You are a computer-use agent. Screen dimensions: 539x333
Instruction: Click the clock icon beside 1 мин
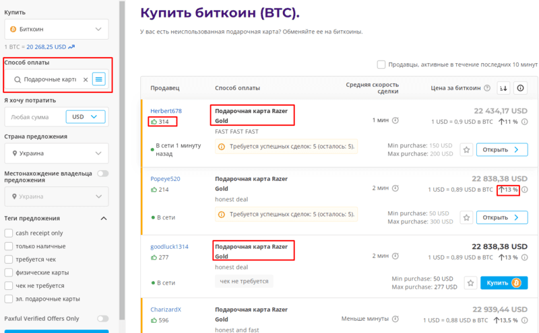pyautogui.click(x=395, y=120)
